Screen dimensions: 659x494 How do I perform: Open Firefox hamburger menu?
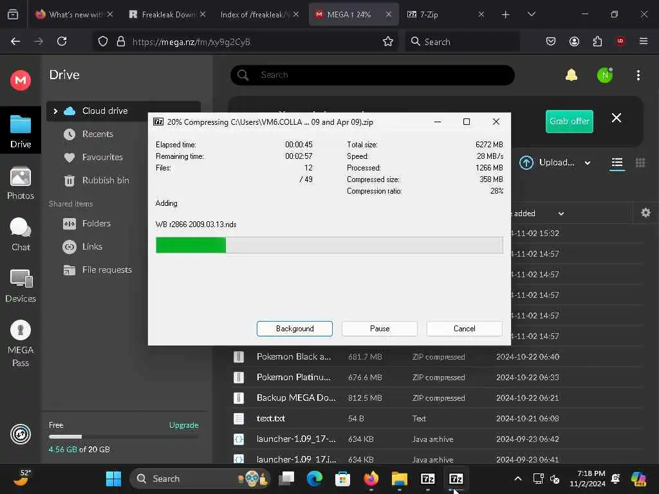point(644,41)
